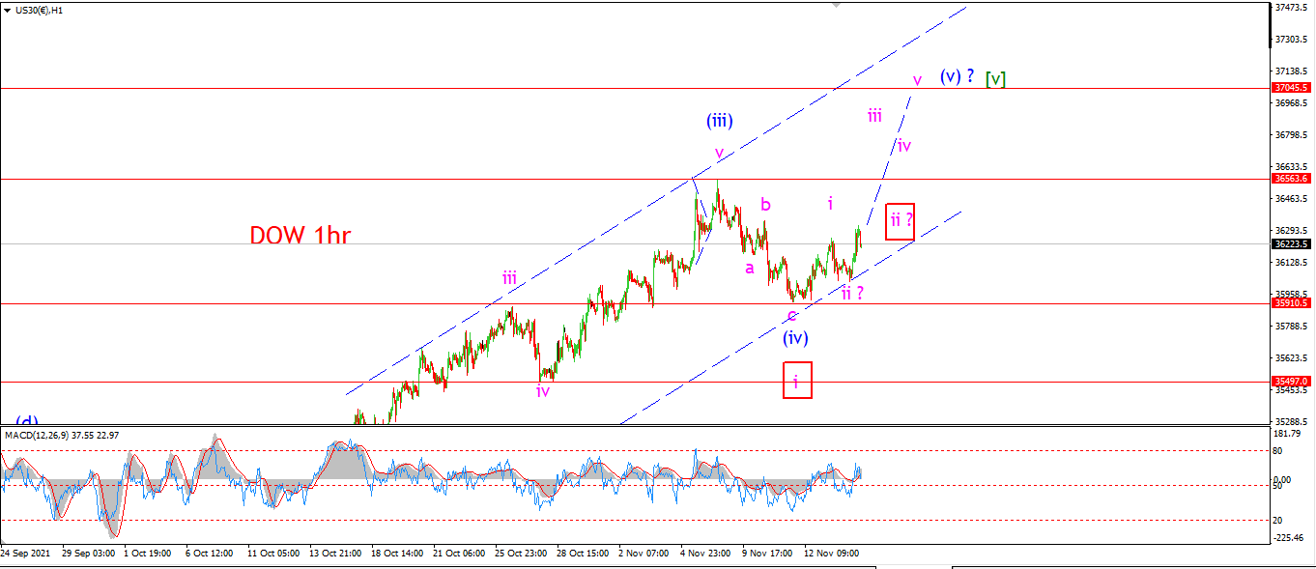Click the gray chart shift triangle marker at top
The height and width of the screenshot is (569, 1316).
(839, 5)
